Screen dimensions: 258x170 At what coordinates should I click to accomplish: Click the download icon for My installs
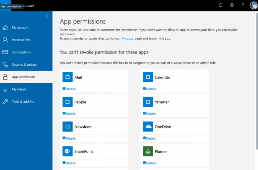pos(5,89)
